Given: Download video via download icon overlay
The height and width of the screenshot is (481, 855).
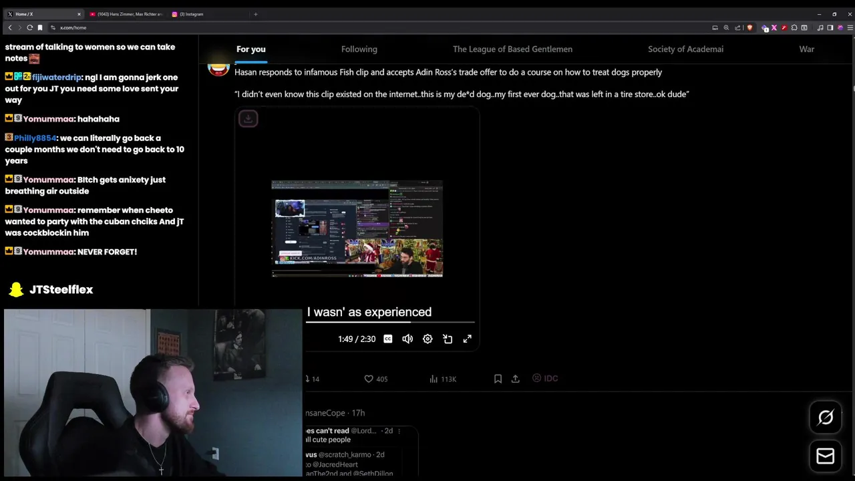Looking at the screenshot, I should coord(248,119).
